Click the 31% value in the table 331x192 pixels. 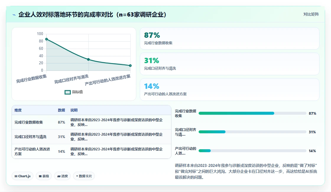[x=61, y=137]
